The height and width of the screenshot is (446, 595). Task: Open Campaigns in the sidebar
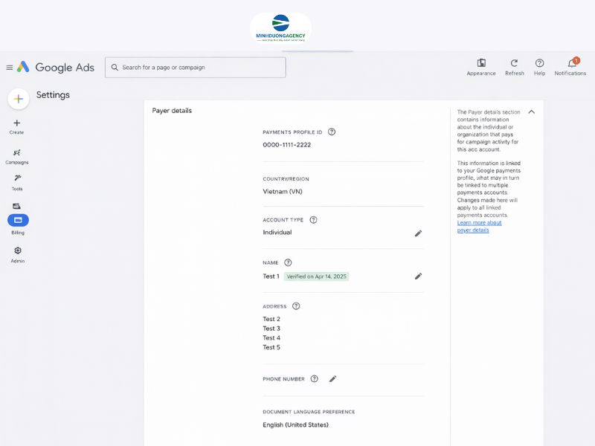[17, 152]
